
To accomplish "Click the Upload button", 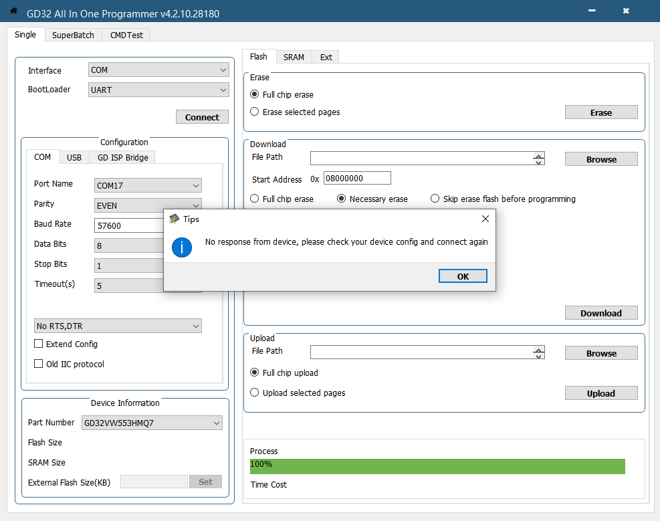I will click(x=601, y=393).
